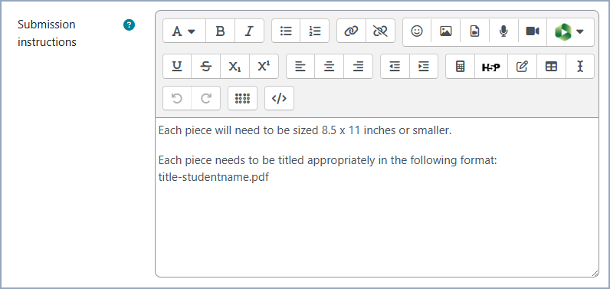Record audio with microphone icon
This screenshot has width=610, height=289.
point(503,31)
